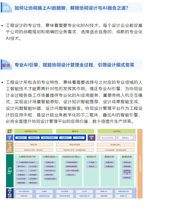Click the 知识资源检索 box in bottom row
This screenshot has height=211, width=179.
click(x=24, y=191)
